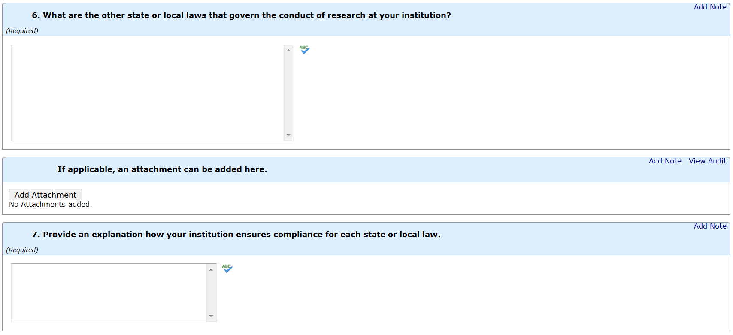Click the down arrow in question 7 scrollbar

coord(211,316)
